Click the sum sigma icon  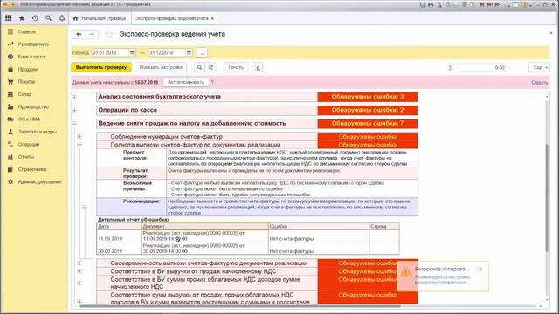[451, 67]
